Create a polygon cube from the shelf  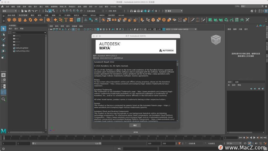point(15,20)
